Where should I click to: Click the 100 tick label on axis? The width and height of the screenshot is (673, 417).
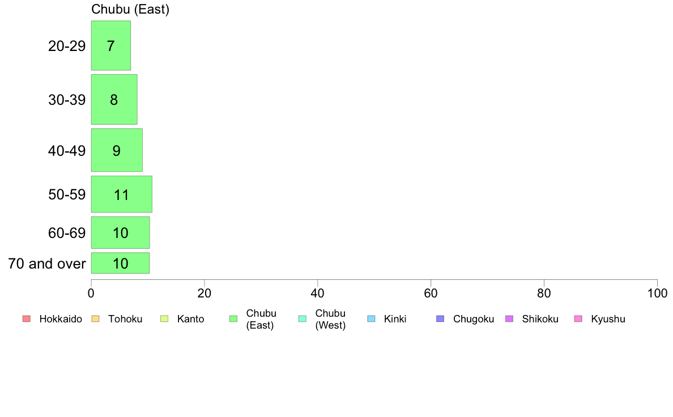pyautogui.click(x=657, y=293)
